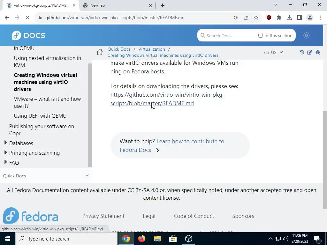Open the en-US language dropdown
Image resolution: width=327 pixels, height=245 pixels.
273,52
